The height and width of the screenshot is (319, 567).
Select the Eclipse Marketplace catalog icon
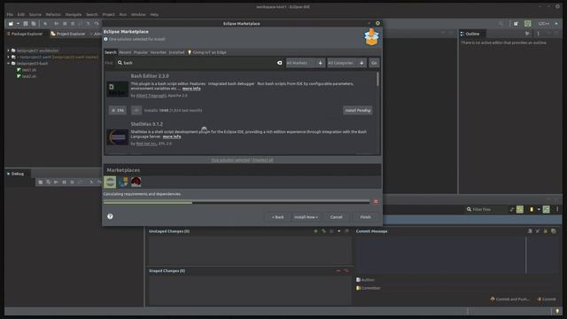pos(110,182)
